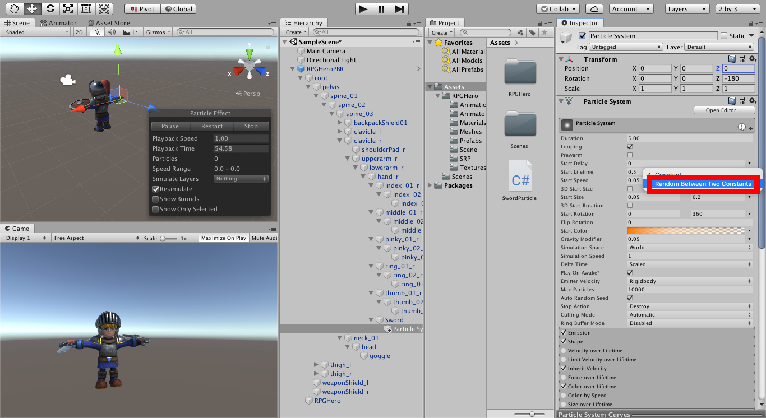Image resolution: width=766 pixels, height=418 pixels.
Task: Select the Scale tool in the toolbar
Action: 68,8
